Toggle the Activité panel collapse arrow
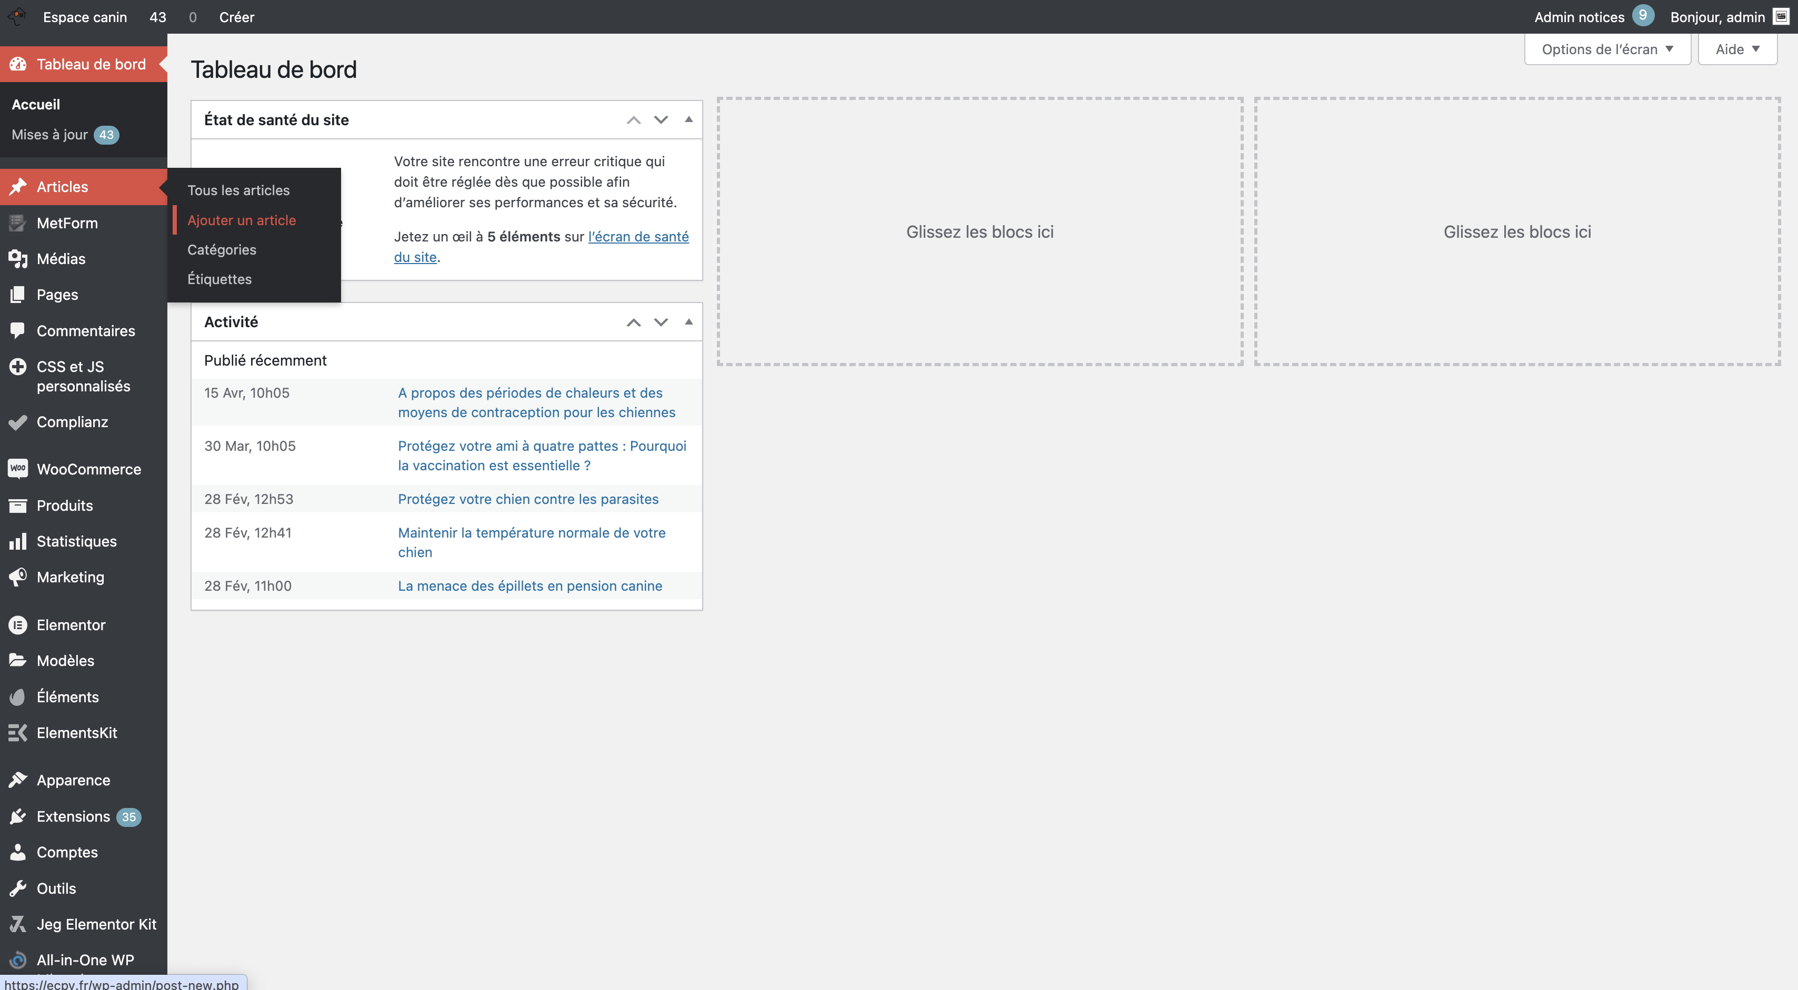Image resolution: width=1798 pixels, height=990 pixels. [x=688, y=321]
